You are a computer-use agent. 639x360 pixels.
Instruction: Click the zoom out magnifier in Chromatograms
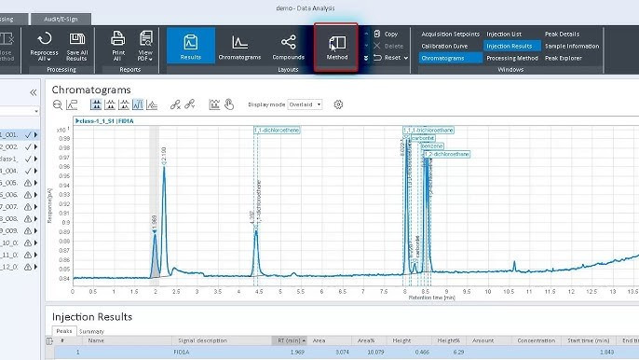pos(58,104)
